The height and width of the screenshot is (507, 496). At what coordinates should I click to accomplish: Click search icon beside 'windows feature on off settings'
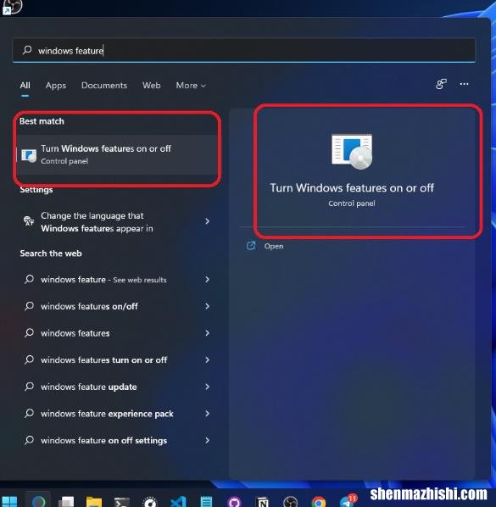coord(29,440)
